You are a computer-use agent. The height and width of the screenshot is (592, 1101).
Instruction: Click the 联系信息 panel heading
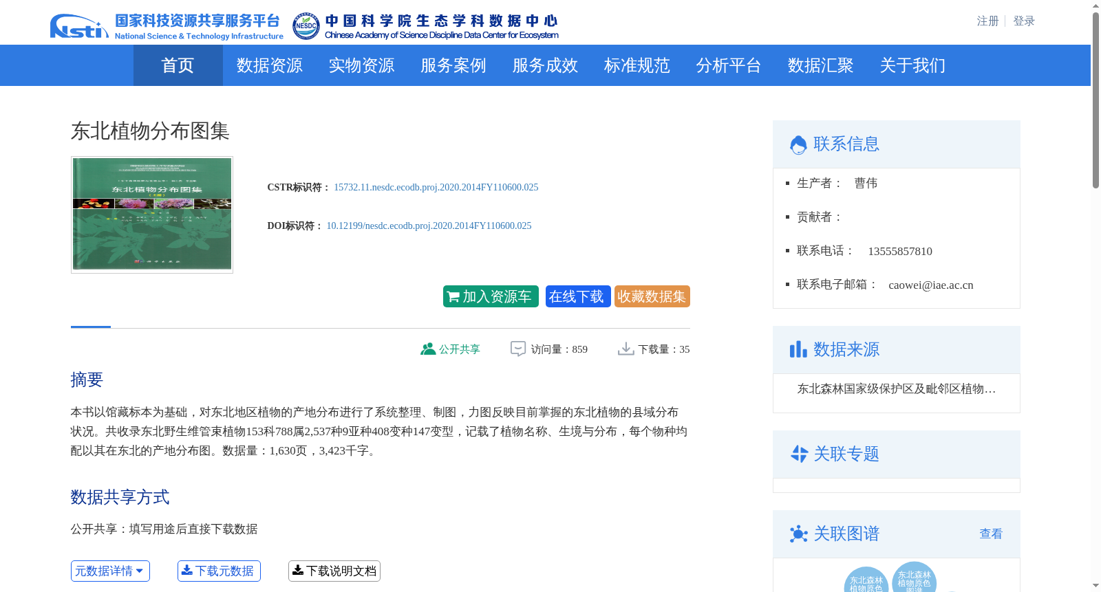846,144
